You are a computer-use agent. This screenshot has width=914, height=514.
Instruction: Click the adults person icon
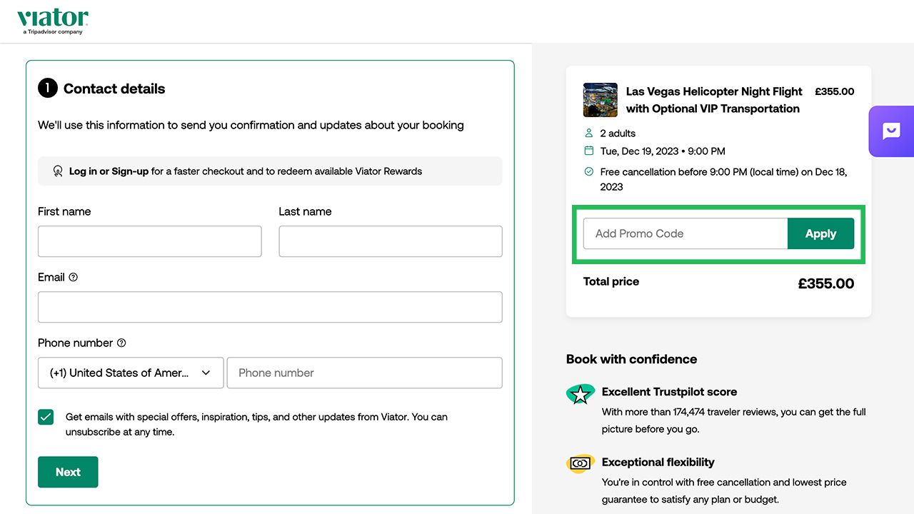coord(589,133)
